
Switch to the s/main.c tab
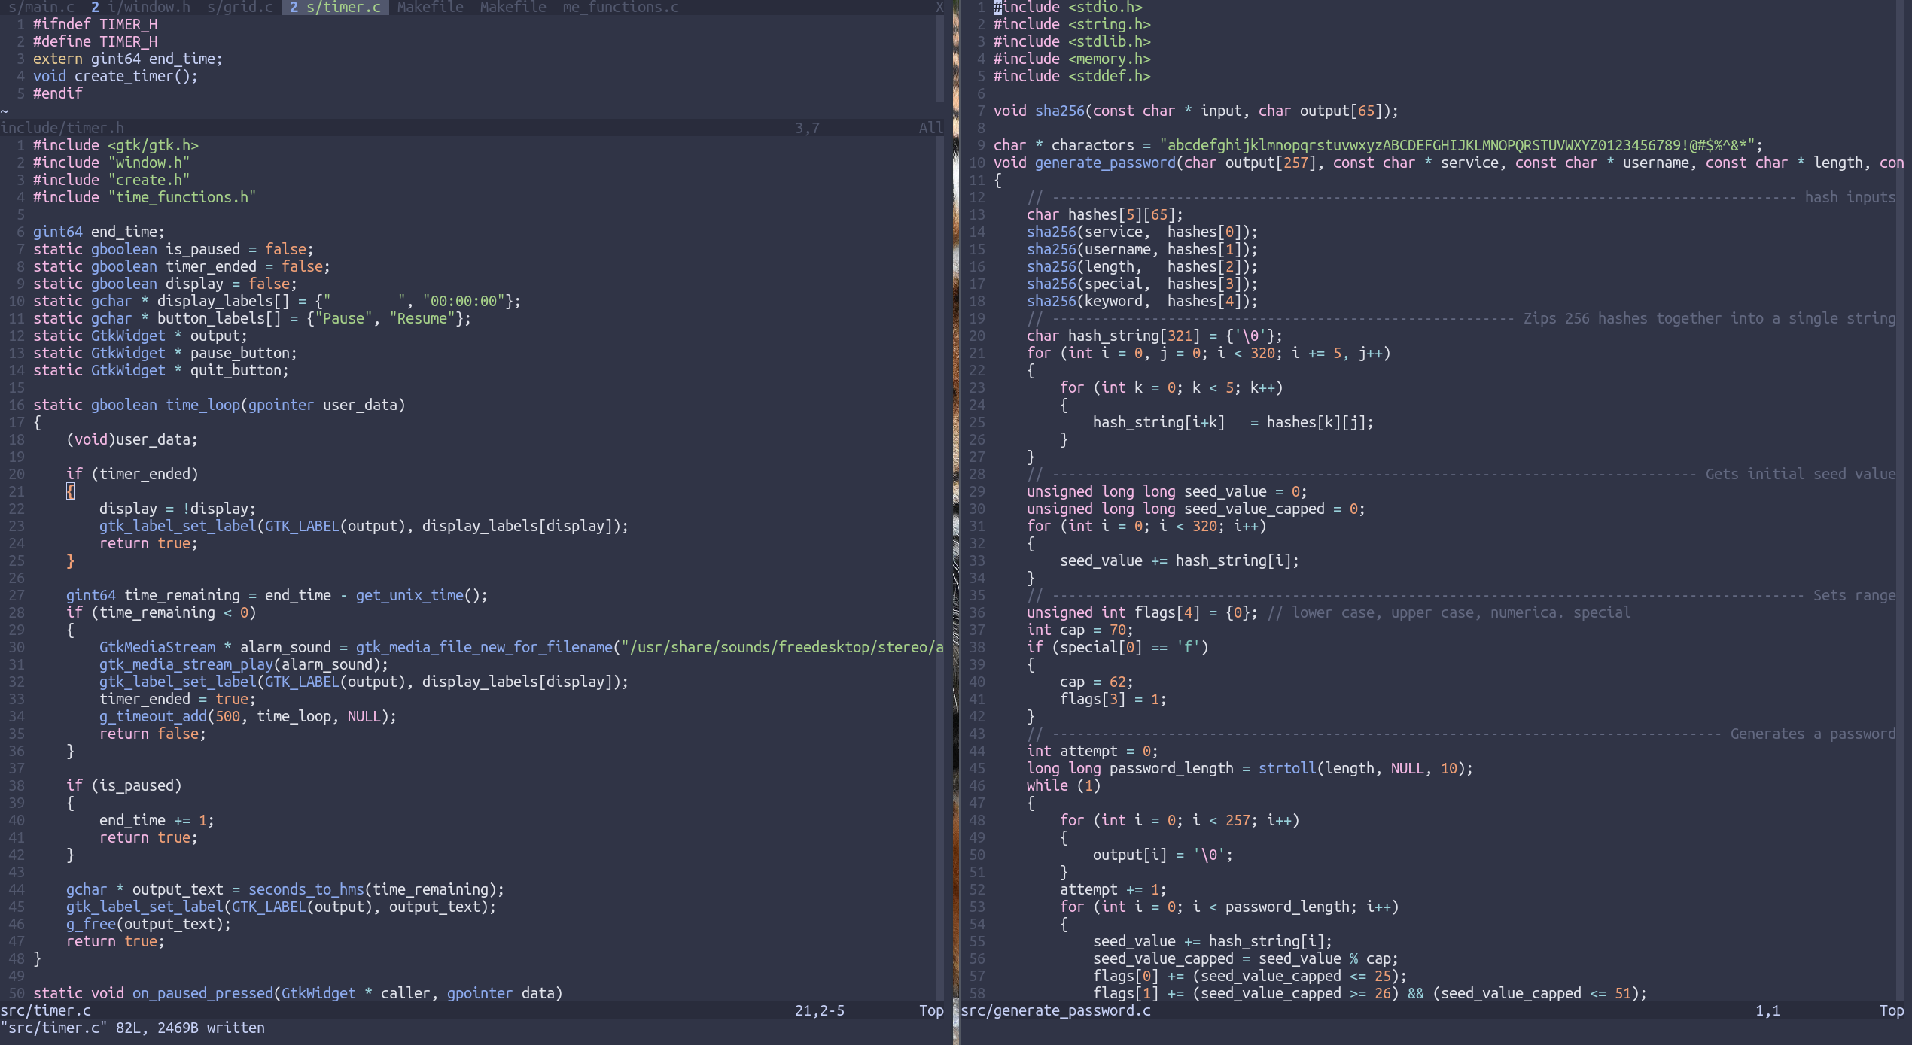point(41,7)
